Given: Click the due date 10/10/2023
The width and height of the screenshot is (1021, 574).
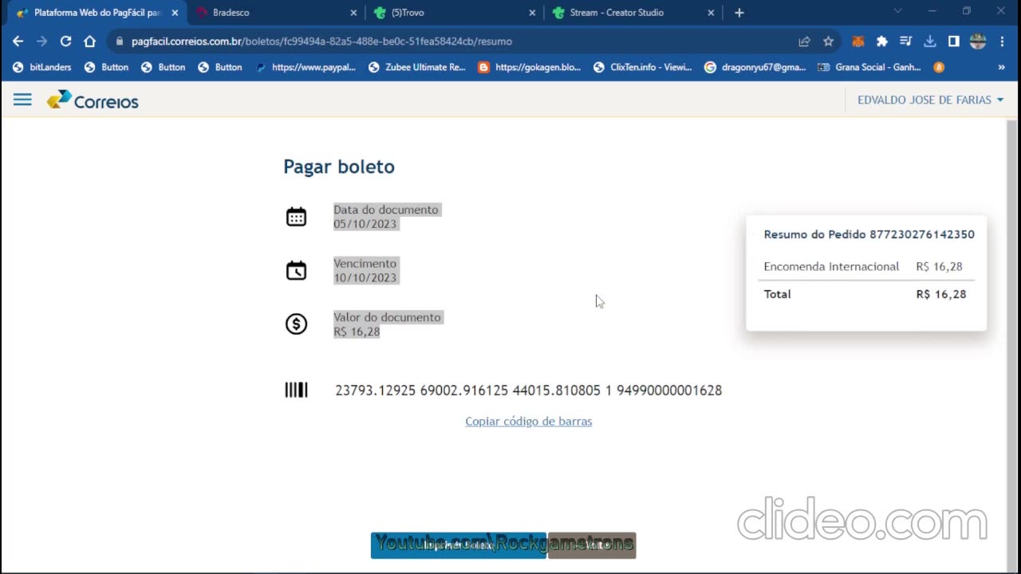Looking at the screenshot, I should pyautogui.click(x=365, y=277).
